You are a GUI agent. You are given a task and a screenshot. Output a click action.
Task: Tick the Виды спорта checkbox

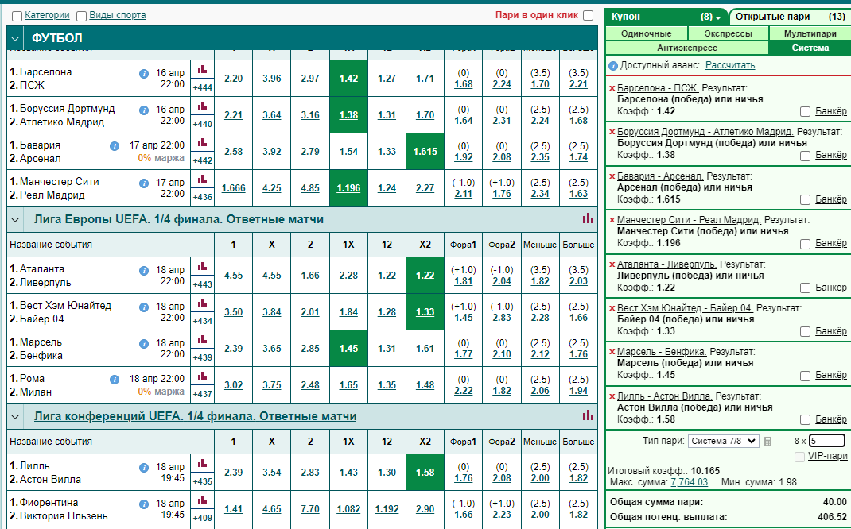coord(81,16)
